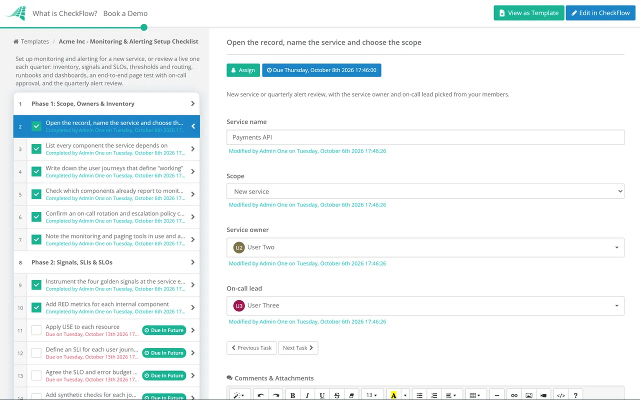Toggle italic formatting in the editor

pos(307,395)
